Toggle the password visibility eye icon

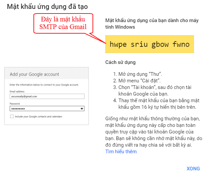pos(82,108)
